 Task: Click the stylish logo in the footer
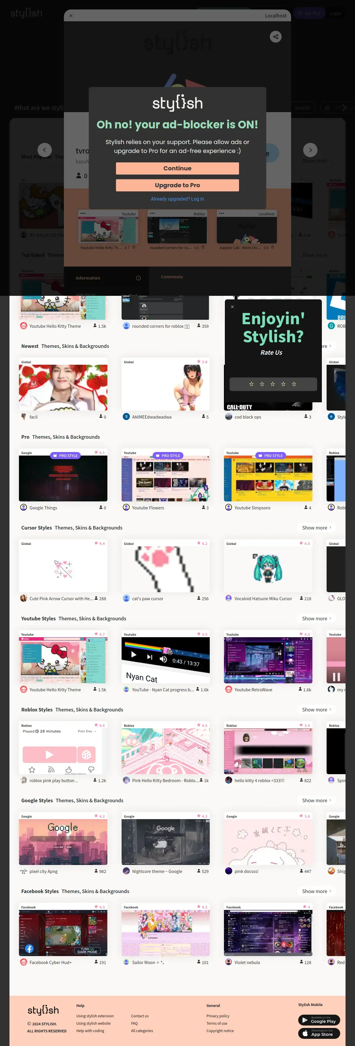[x=43, y=1010]
